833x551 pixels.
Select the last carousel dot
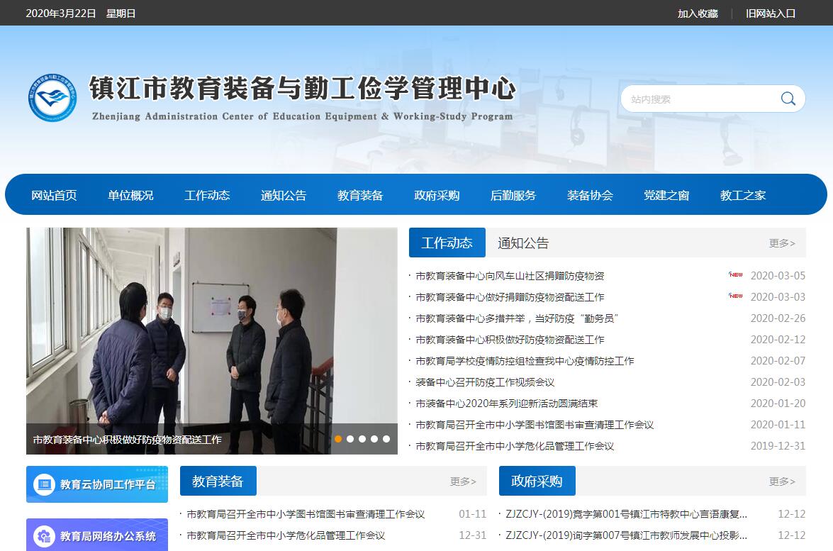click(x=386, y=439)
